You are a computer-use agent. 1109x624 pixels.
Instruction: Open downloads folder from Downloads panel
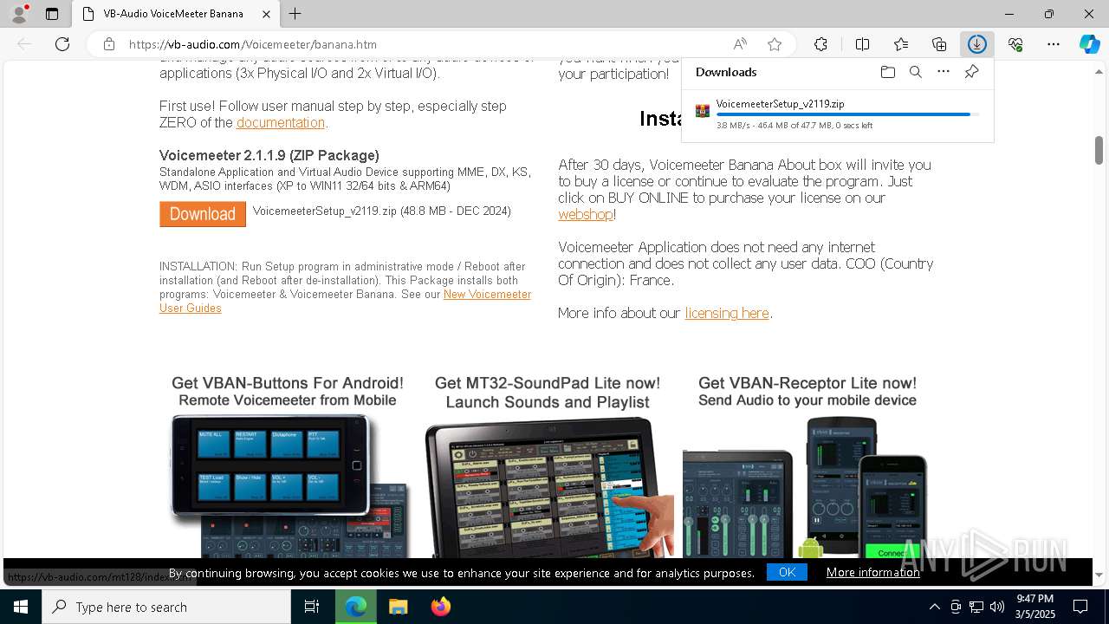[887, 72]
